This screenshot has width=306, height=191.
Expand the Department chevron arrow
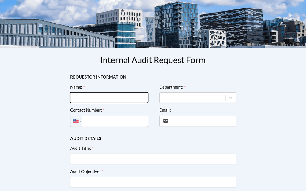pyautogui.click(x=231, y=98)
